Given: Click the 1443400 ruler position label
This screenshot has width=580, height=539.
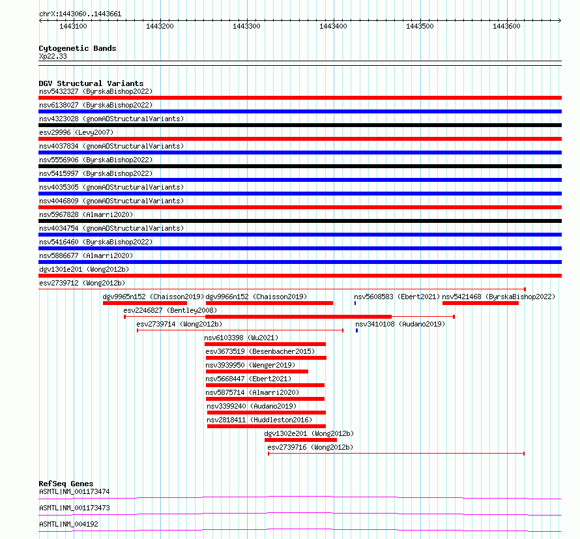Looking at the screenshot, I should (x=333, y=26).
